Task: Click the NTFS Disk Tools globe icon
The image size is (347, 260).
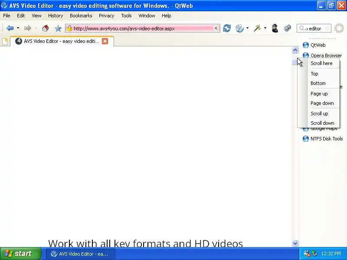Action: [306, 139]
